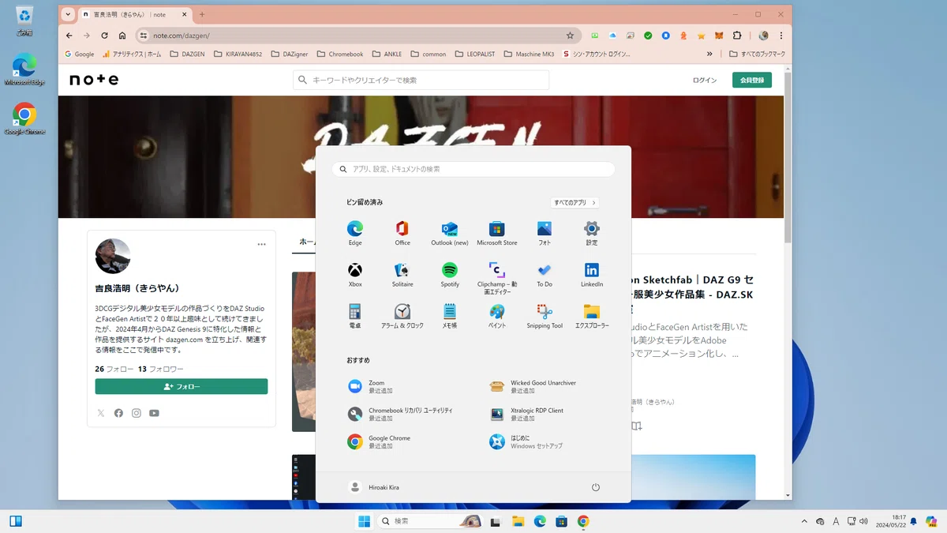Screen dimensions: 947x533
Task: Launch Spotify from Start menu
Action: [450, 274]
